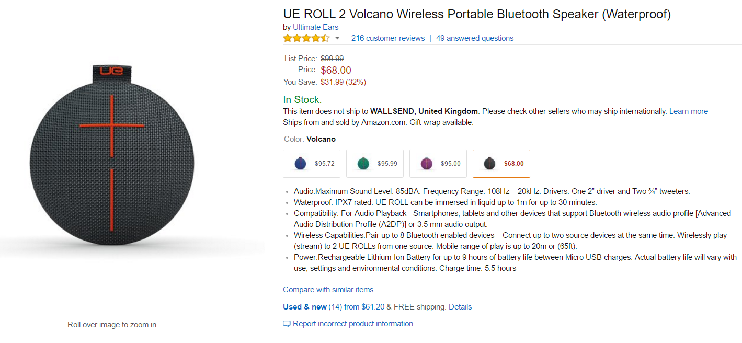This screenshot has height=343, width=742.
Task: Open Compare with similar items
Action: pos(328,290)
